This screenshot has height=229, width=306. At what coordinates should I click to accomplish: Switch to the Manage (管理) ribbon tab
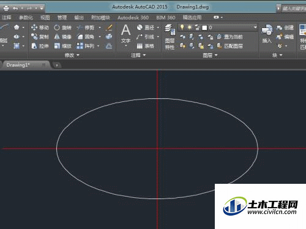point(62,18)
